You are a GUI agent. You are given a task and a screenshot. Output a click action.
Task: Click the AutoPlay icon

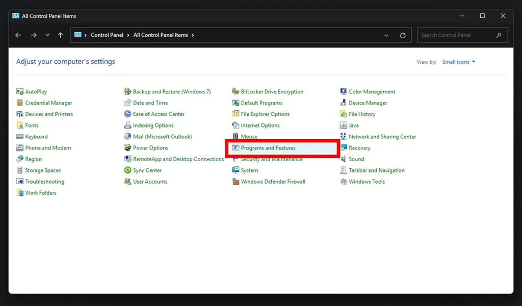[20, 92]
